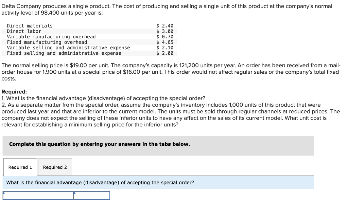The height and width of the screenshot is (201, 348).
Task: Click the $ 4.65 cost value
Action: tap(165, 42)
